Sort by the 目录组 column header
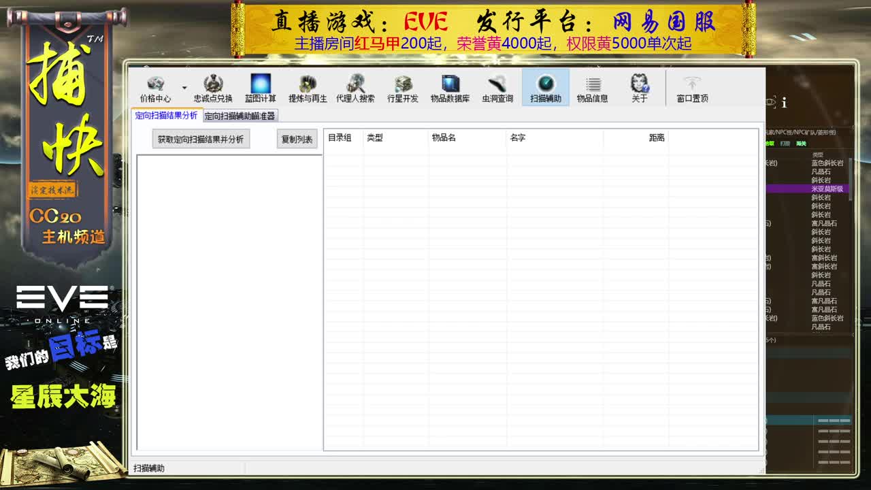Screen dimensions: 871x490 [343, 137]
